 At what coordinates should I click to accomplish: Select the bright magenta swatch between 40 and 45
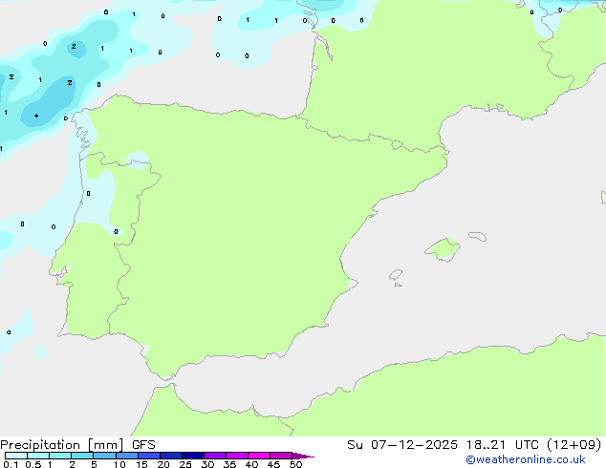pyautogui.click(x=259, y=456)
